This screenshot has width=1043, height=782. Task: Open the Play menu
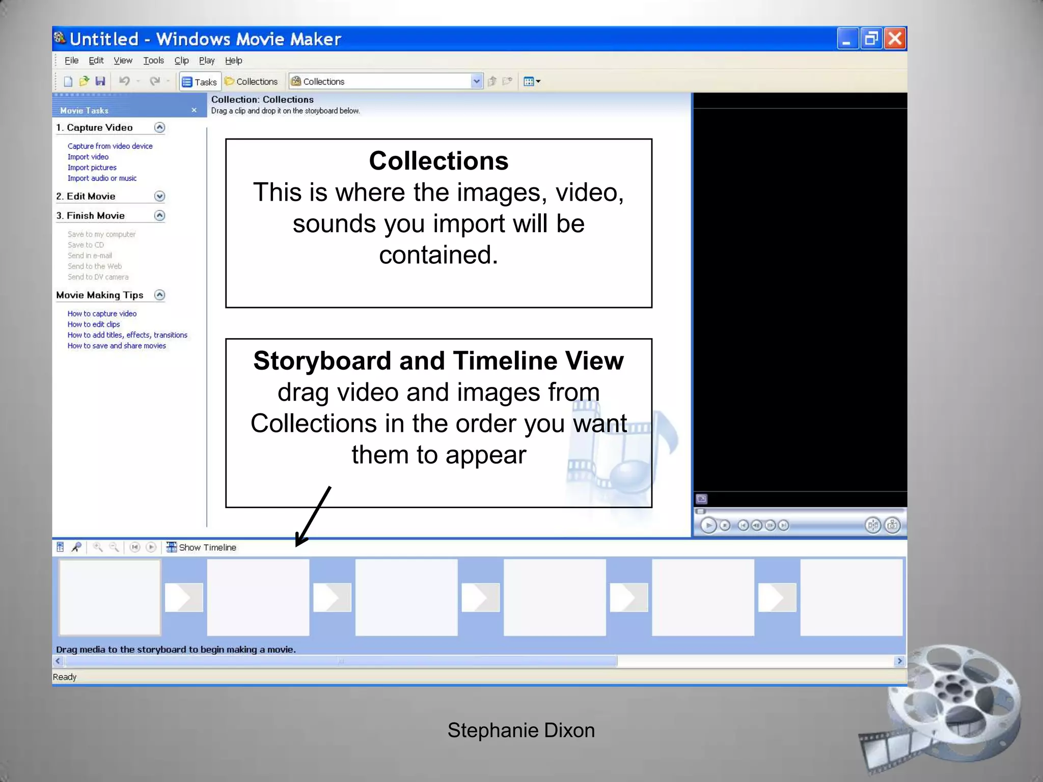206,61
